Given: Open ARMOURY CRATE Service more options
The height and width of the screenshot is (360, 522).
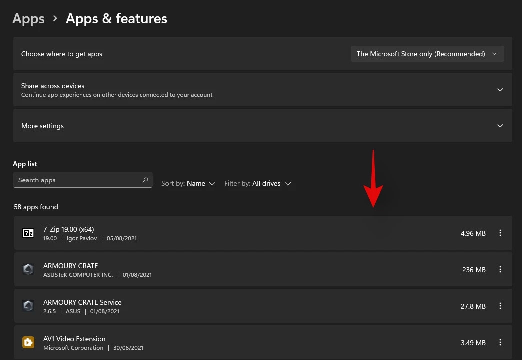Looking at the screenshot, I should coord(500,306).
